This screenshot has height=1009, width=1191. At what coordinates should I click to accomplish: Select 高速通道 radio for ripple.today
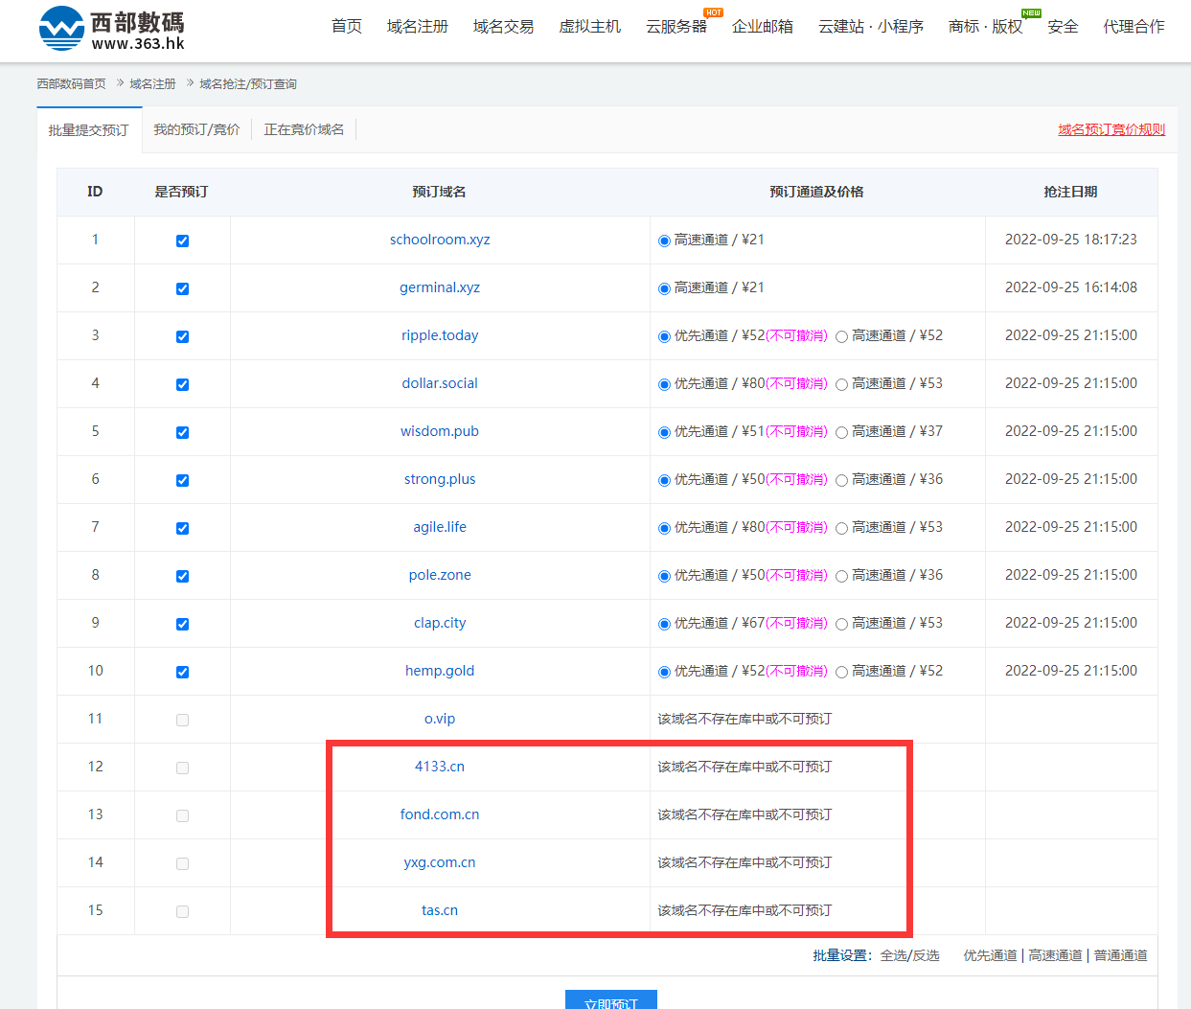[x=840, y=335]
